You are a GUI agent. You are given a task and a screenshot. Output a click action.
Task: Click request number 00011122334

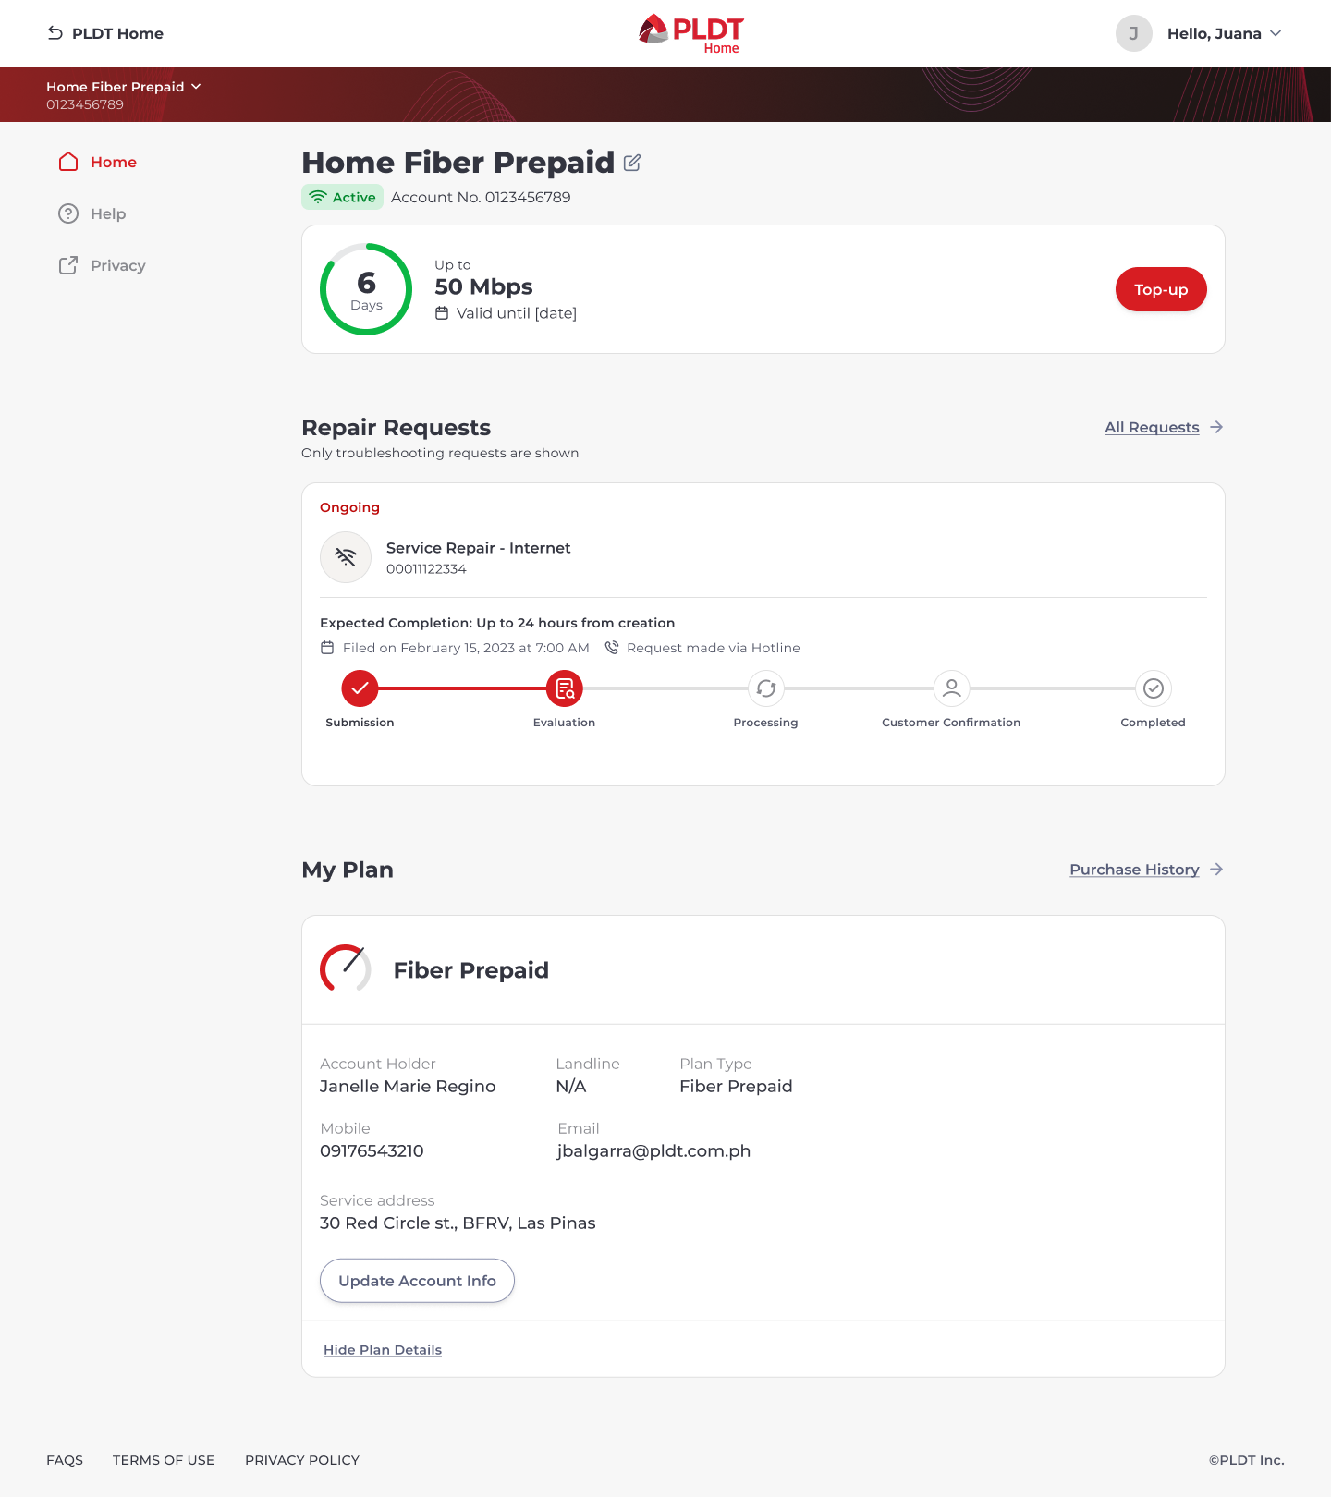(426, 569)
